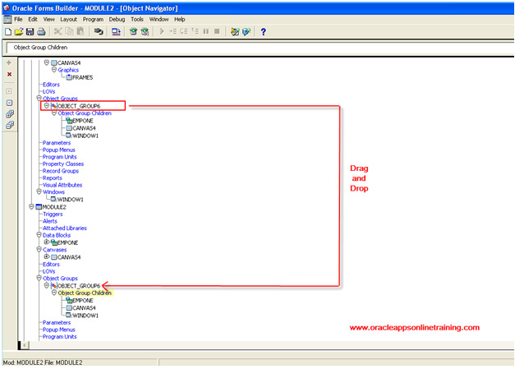This screenshot has height=369, width=515.
Task: Open the File menu
Action: coord(18,20)
